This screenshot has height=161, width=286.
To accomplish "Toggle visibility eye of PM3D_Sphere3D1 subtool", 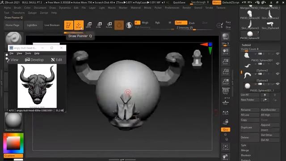I will tap(278, 54).
